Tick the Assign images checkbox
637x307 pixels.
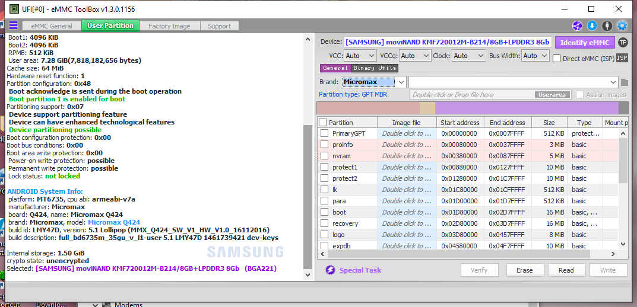point(579,94)
